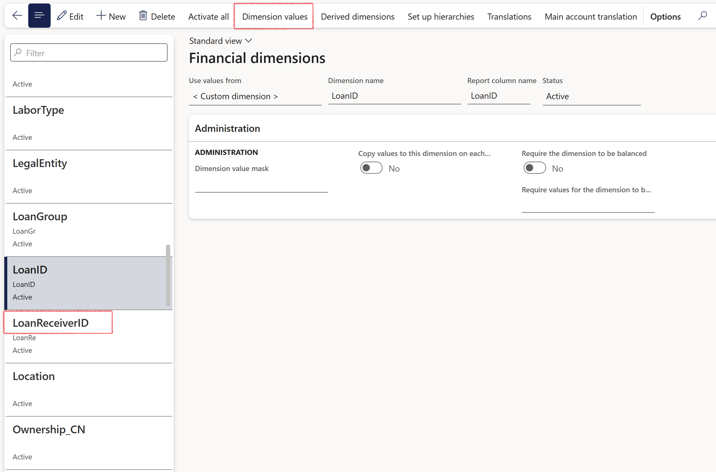Toggle Copy values to this dimension switch
This screenshot has height=472, width=716.
[x=371, y=168]
